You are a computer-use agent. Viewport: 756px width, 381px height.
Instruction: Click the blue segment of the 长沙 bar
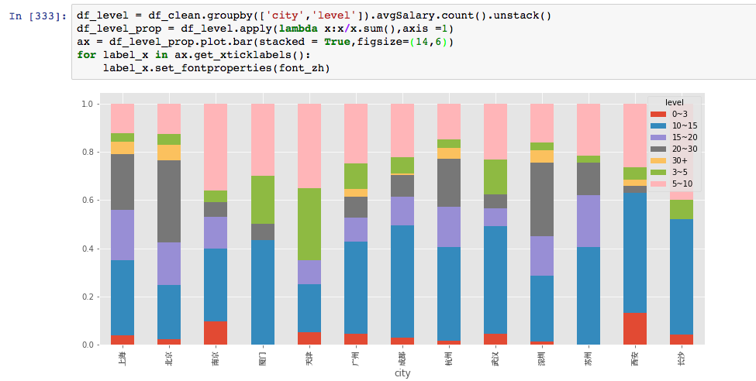click(682, 277)
